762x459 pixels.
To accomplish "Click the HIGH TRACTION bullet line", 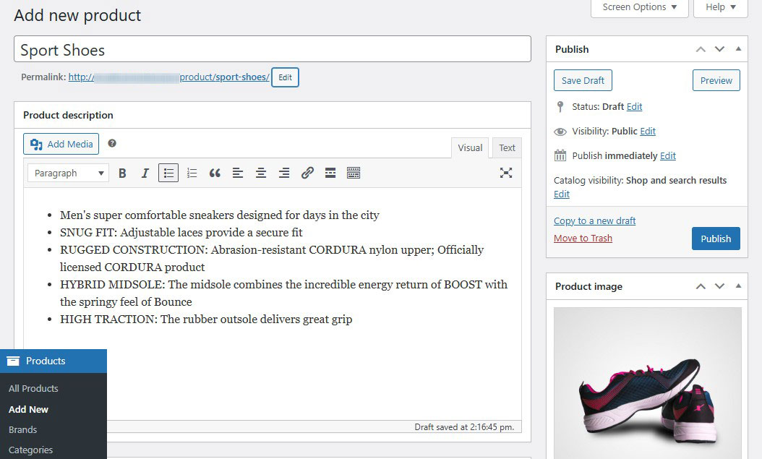I will 206,319.
